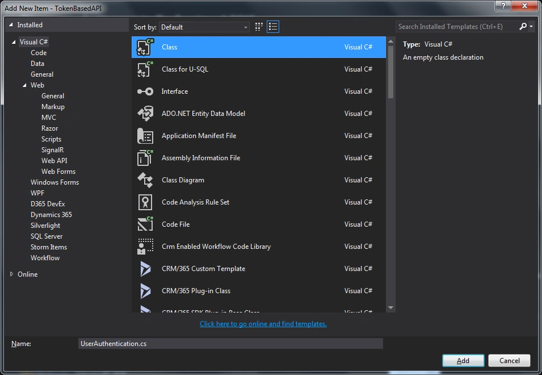Image resolution: width=542 pixels, height=375 pixels.
Task: Collapse the Visual C# tree node
Action: point(14,42)
